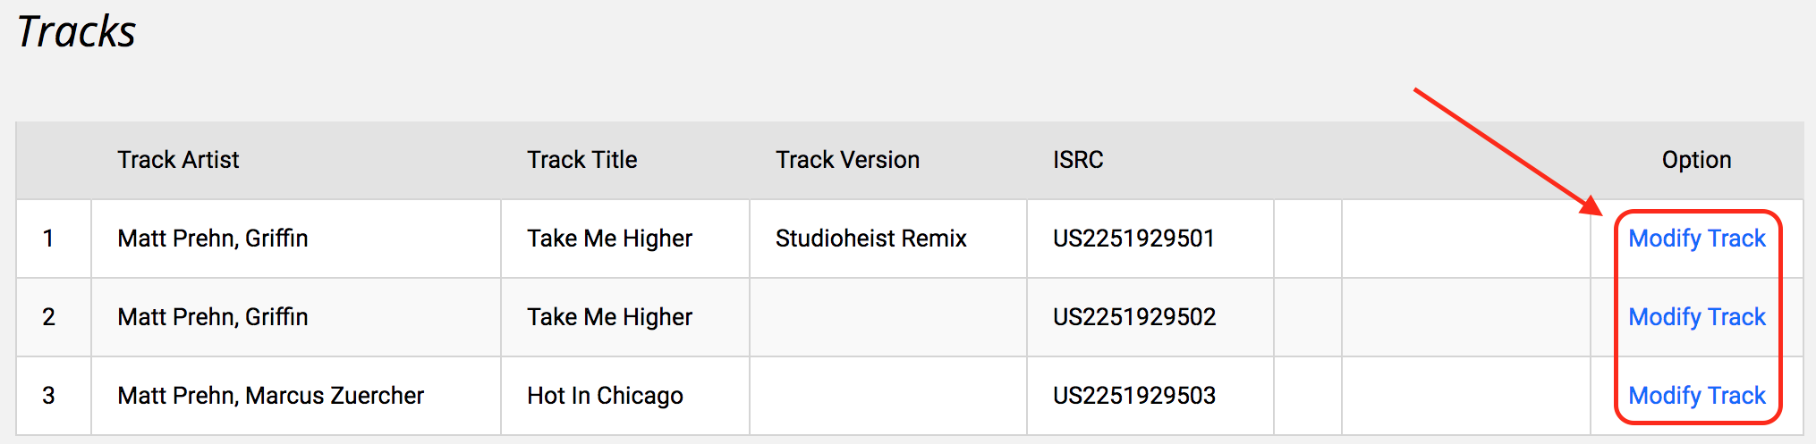
Task: Click row number 3 cell
Action: (x=49, y=396)
